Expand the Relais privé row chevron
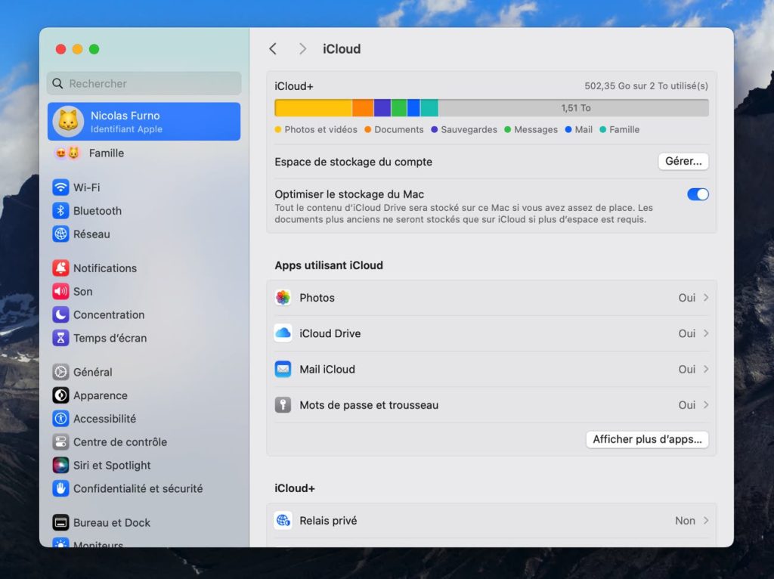Viewport: 774px width, 579px height. (x=706, y=520)
